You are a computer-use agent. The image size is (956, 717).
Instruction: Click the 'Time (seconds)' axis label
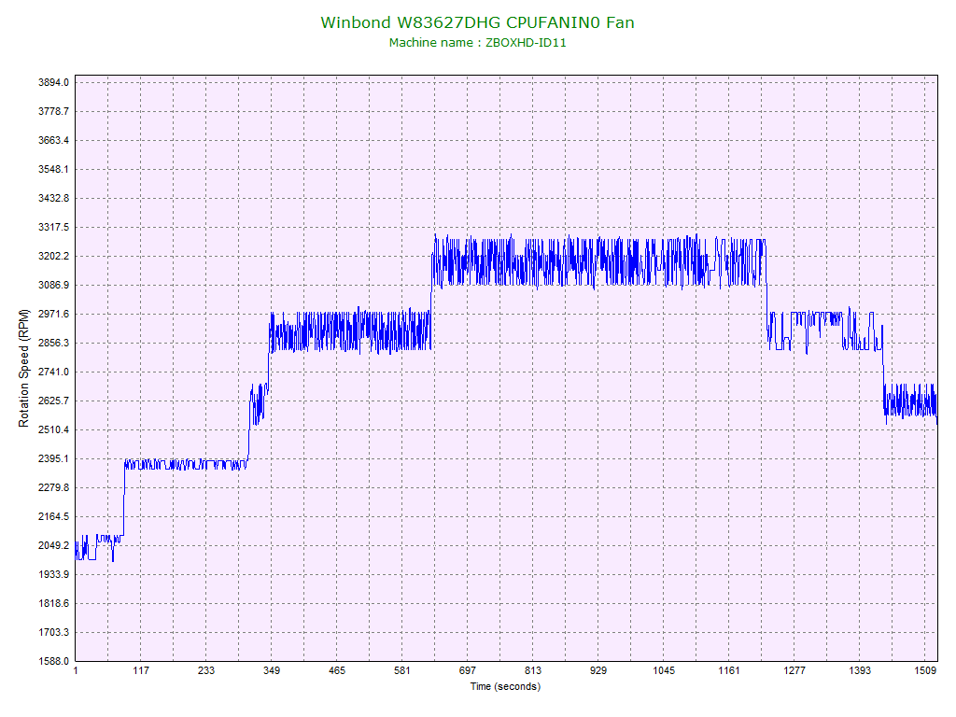pyautogui.click(x=505, y=686)
